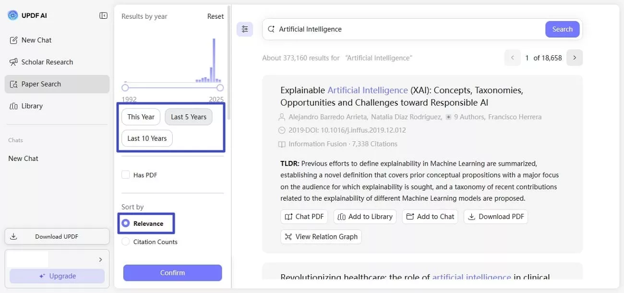This screenshot has width=624, height=293.
Task: Click the UPDF AI logo
Action: point(12,15)
